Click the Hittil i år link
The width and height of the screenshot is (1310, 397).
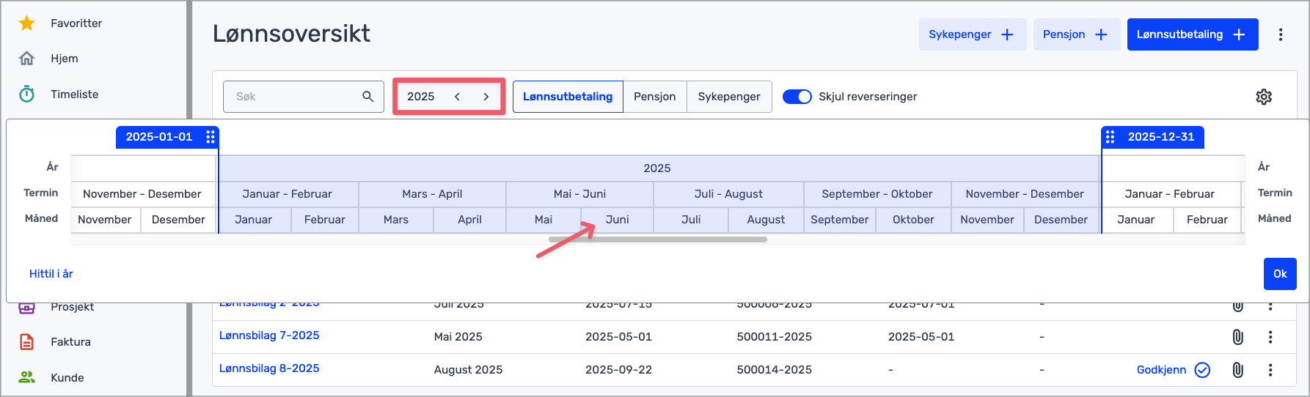coord(51,274)
